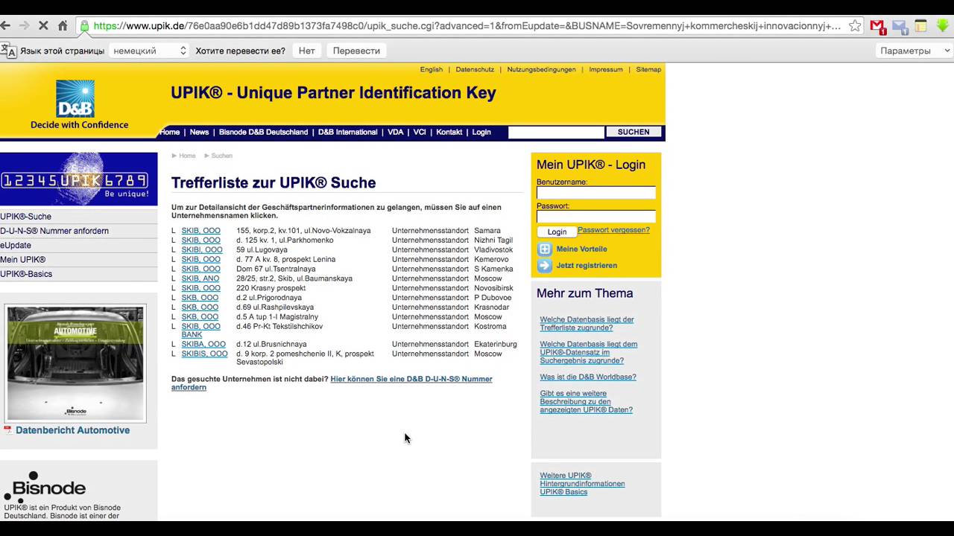
Task: Open News in the navigation bar
Action: (199, 132)
